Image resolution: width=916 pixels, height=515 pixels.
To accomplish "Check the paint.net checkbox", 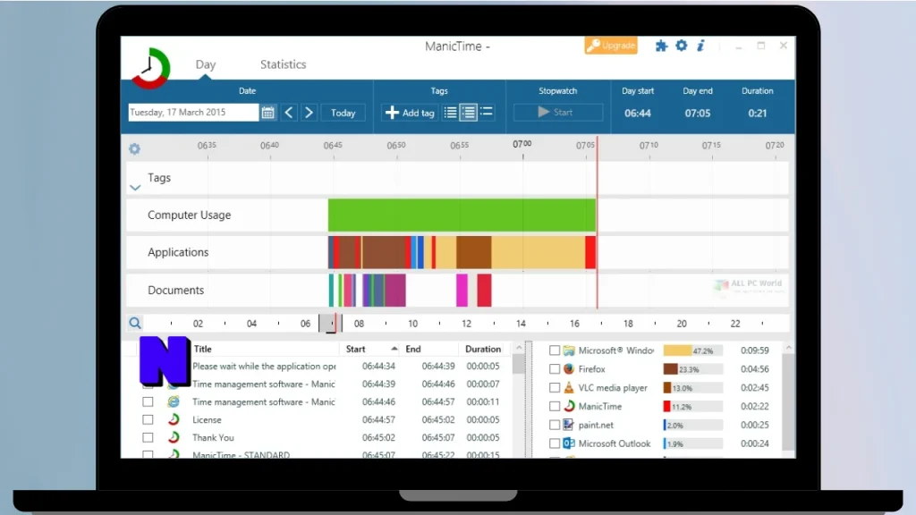I will pyautogui.click(x=555, y=425).
